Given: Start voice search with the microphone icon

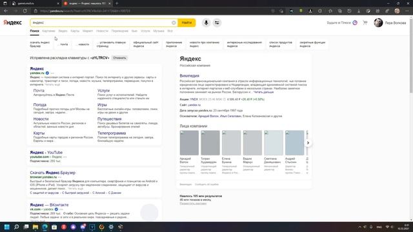Looking at the screenshot, I should tap(206, 23).
